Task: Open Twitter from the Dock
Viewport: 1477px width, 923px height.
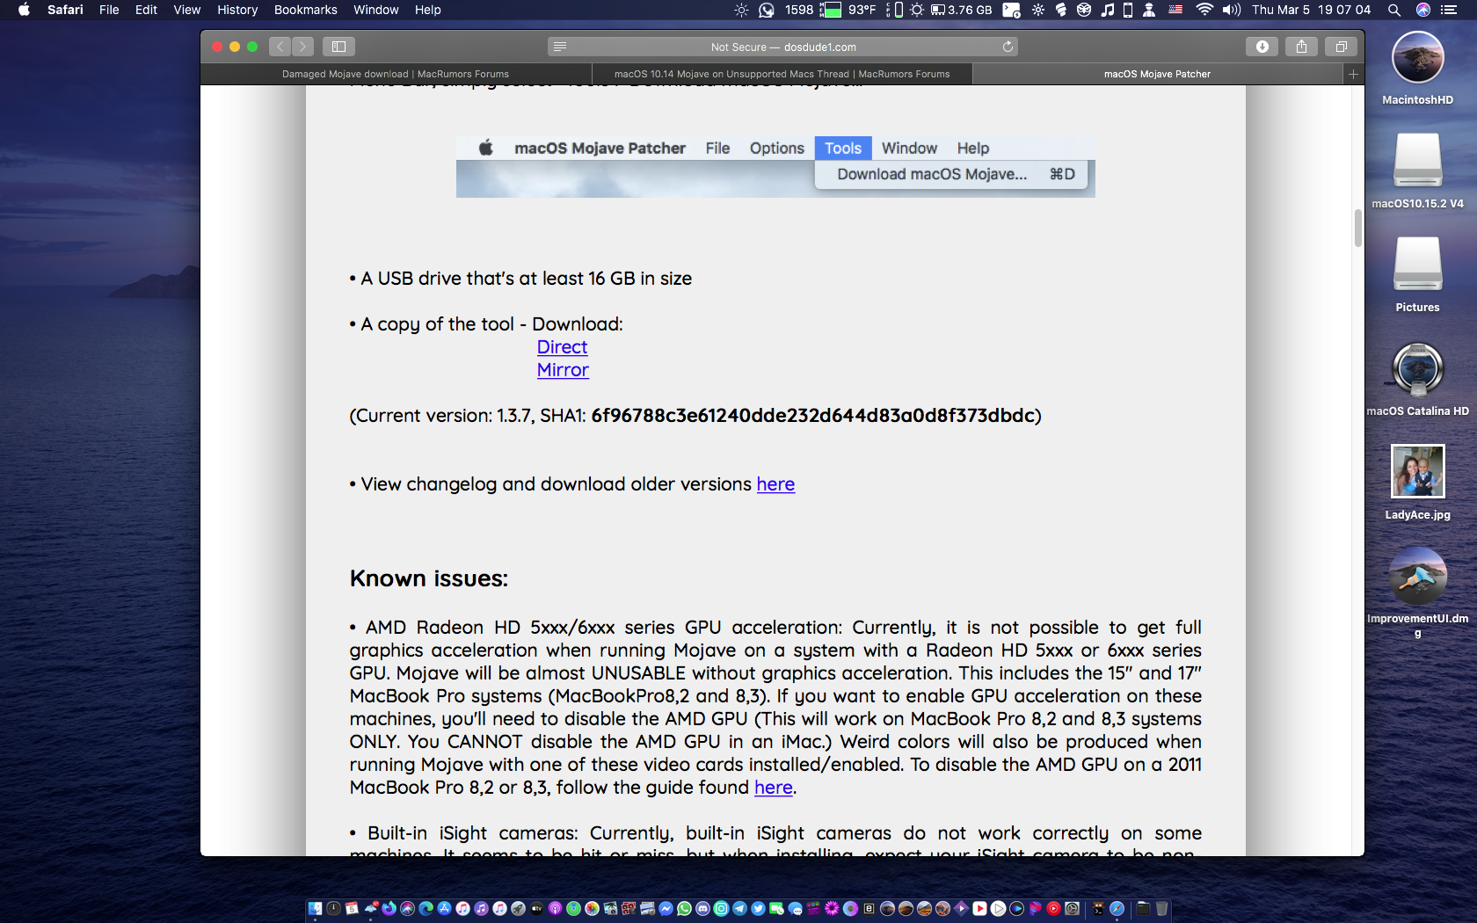Action: 758,909
